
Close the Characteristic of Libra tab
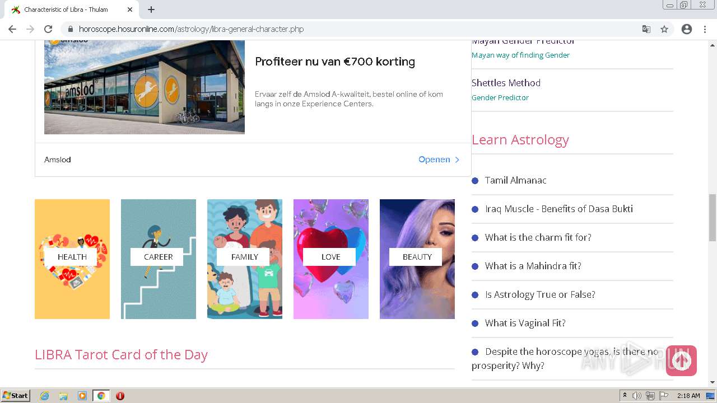[130, 10]
